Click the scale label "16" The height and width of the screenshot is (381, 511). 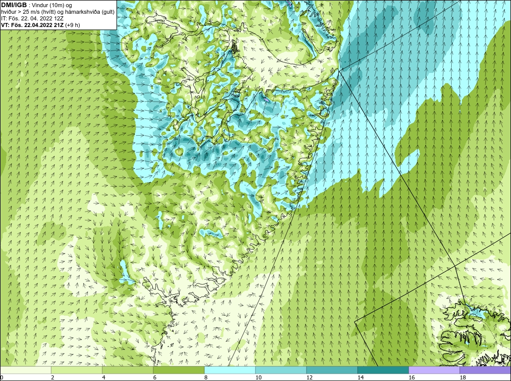[411, 377]
